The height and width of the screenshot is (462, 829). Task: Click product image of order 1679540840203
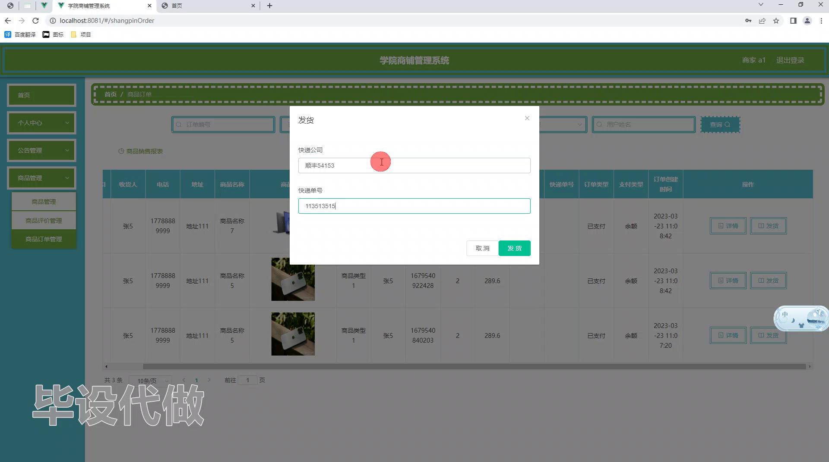(x=293, y=334)
